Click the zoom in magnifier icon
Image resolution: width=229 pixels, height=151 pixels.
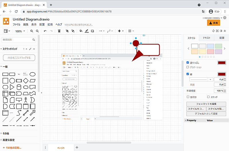tap(32, 31)
